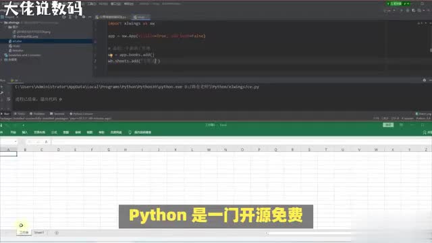Select column D header in Excel
Viewport: 432px width, 243px height.
[x=59, y=150]
